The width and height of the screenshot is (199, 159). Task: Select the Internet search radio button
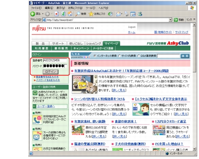pyautogui.click(x=95, y=56)
